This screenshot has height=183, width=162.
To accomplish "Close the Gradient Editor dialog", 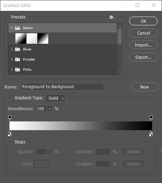I will coord(154,5).
